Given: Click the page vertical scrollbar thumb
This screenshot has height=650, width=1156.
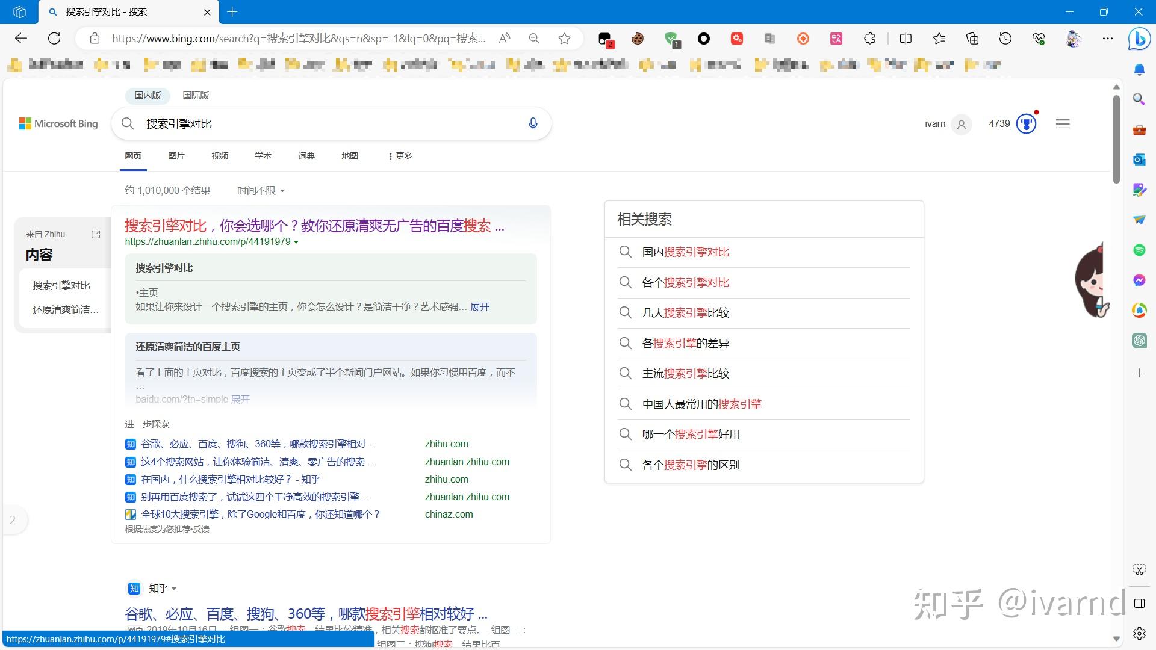Looking at the screenshot, I should tap(1116, 138).
